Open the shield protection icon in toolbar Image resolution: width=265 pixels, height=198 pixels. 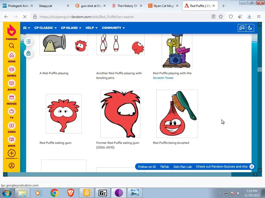pos(231,16)
